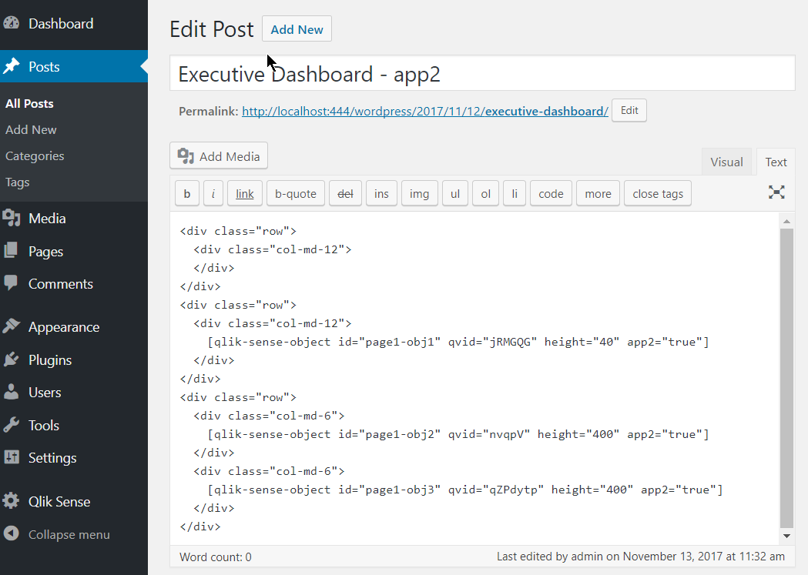Viewport: 808px width, 575px height.
Task: Click the post title input field
Action: (x=482, y=74)
